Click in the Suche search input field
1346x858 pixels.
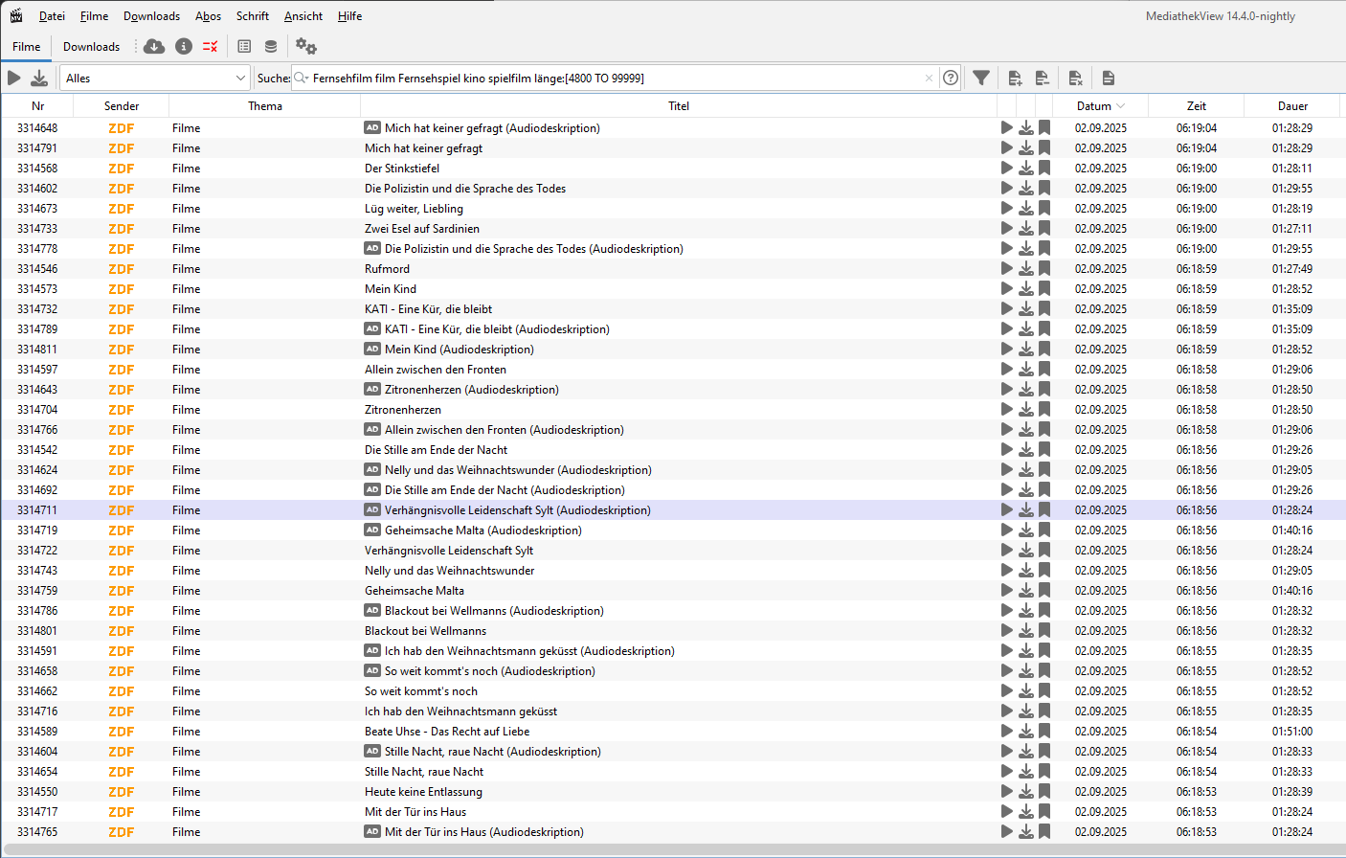point(617,78)
